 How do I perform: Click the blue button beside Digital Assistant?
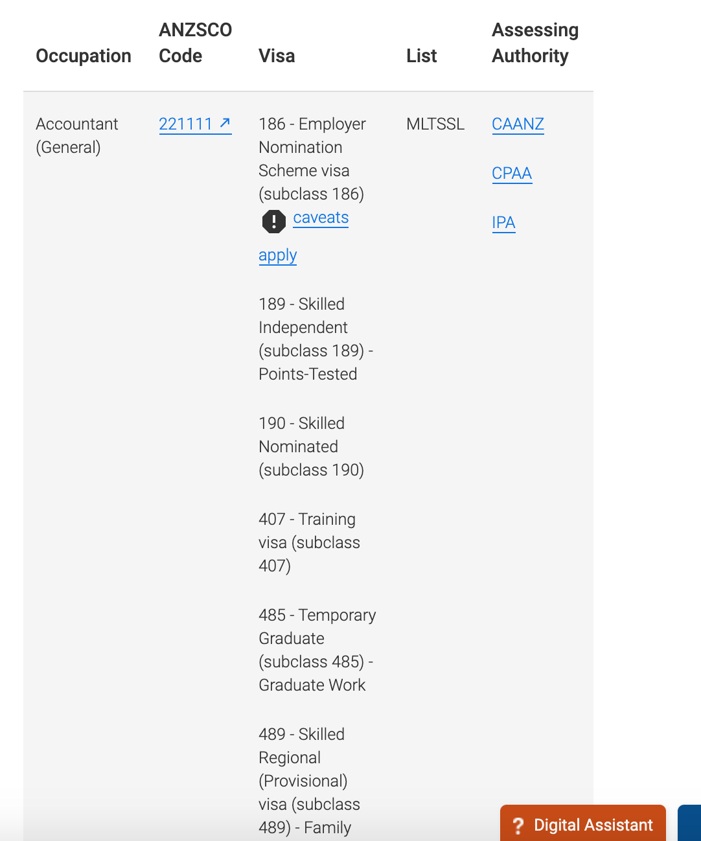689,824
